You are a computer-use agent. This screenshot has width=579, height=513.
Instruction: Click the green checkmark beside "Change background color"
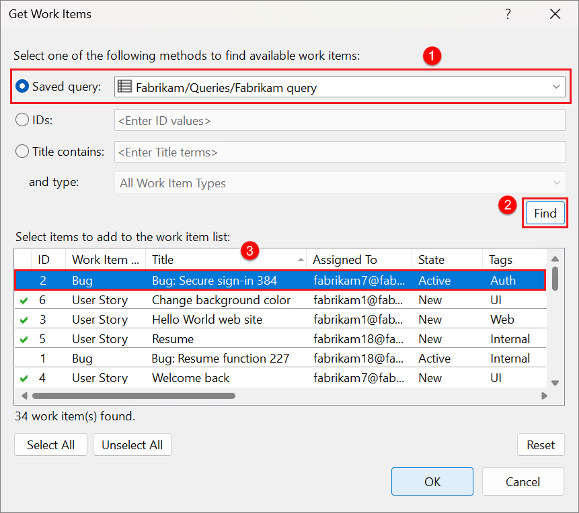[24, 300]
